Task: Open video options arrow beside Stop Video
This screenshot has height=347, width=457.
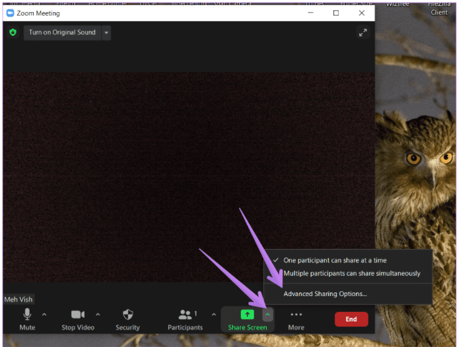Action: pos(98,315)
